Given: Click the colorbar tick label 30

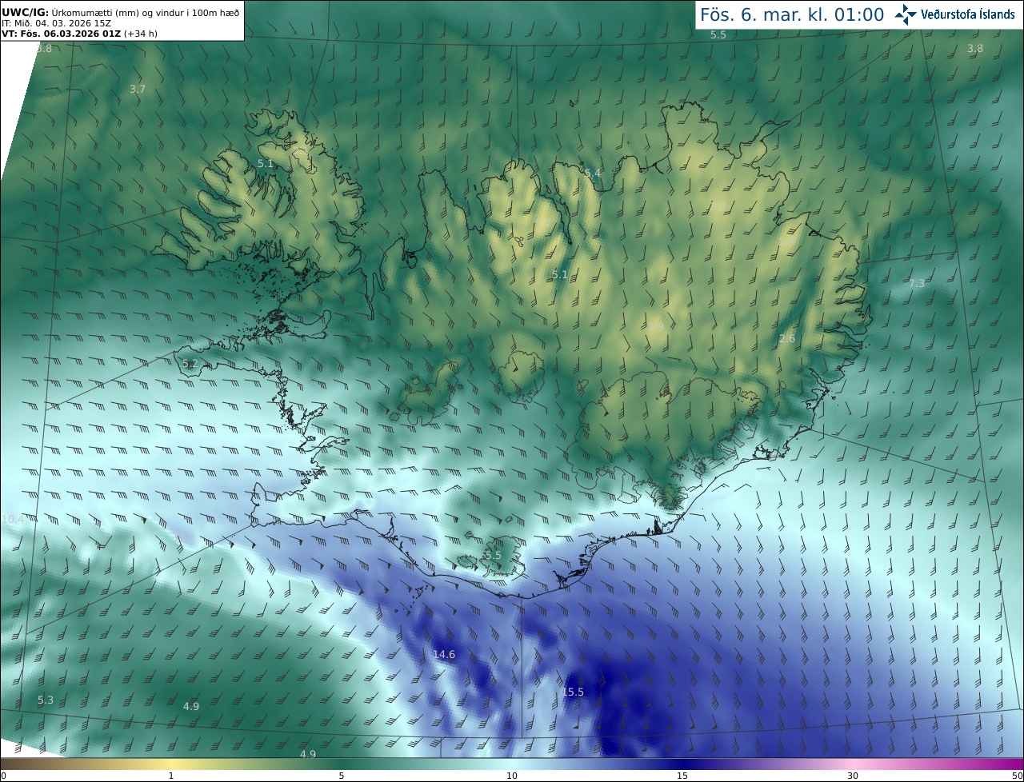Looking at the screenshot, I should [x=853, y=776].
